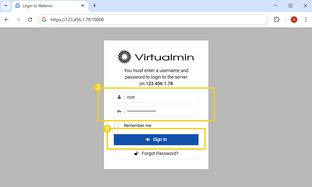Minimize the browser window
This screenshot has width=312, height=187.
[x=275, y=6]
